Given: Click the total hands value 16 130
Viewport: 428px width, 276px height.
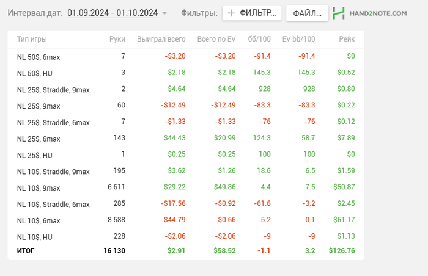Looking at the screenshot, I should (x=114, y=250).
